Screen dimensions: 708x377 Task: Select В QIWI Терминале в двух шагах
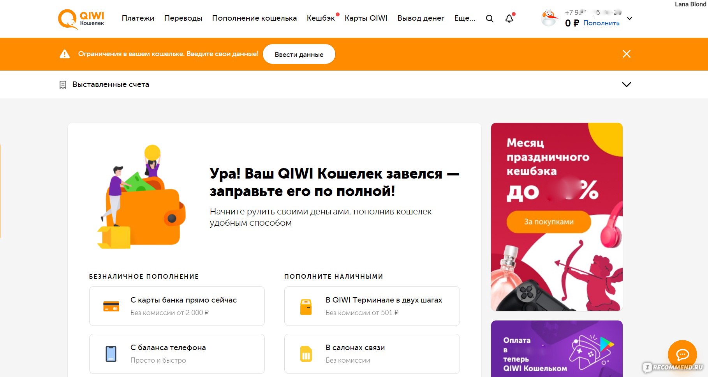point(372,306)
